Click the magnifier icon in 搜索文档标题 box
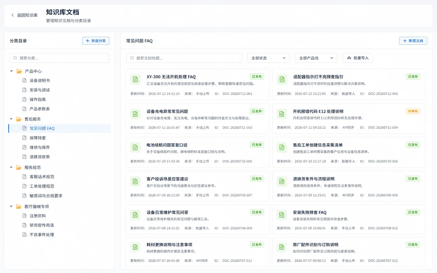The width and height of the screenshot is (437, 273). click(x=132, y=58)
